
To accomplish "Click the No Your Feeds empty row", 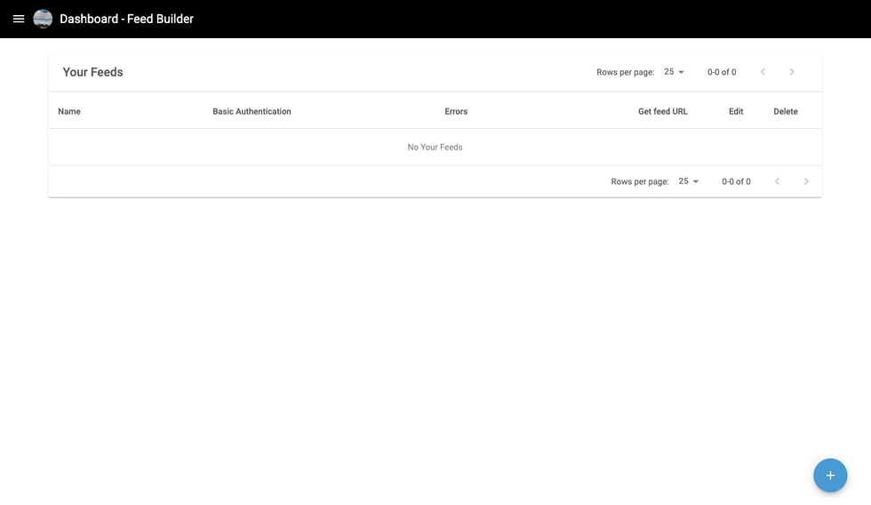I will 435,147.
